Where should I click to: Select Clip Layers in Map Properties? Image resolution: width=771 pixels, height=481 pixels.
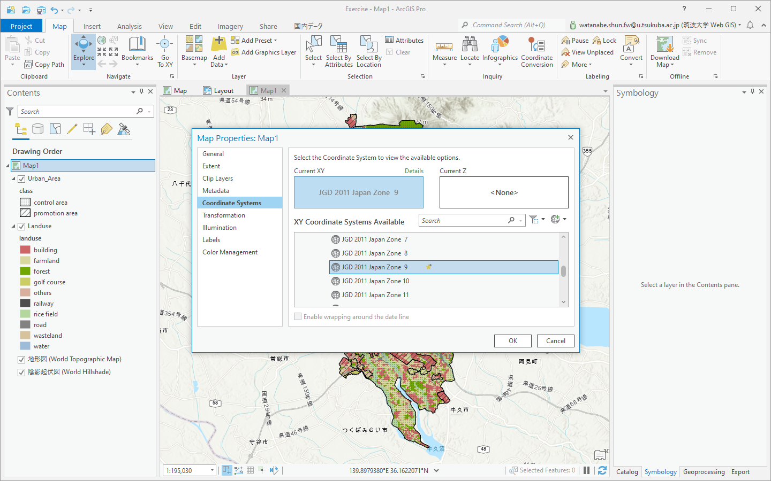239,179
